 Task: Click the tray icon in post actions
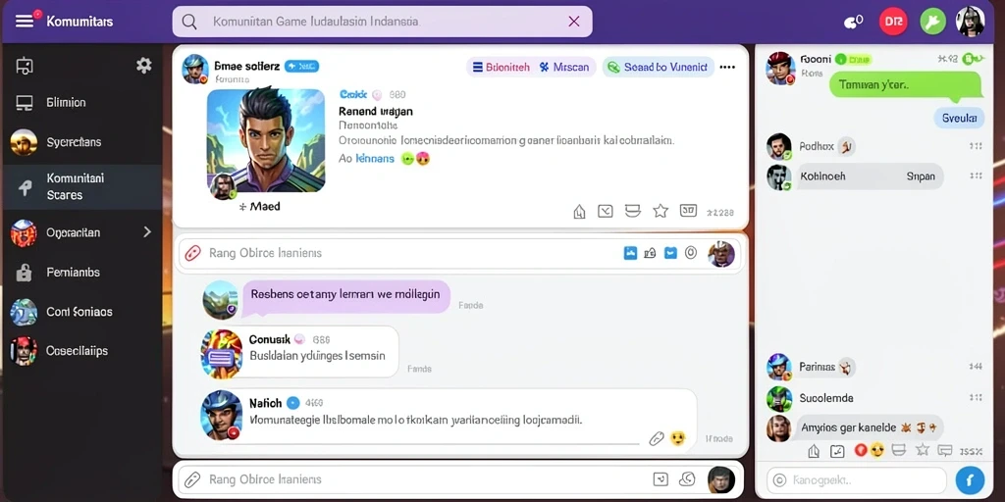click(x=633, y=211)
